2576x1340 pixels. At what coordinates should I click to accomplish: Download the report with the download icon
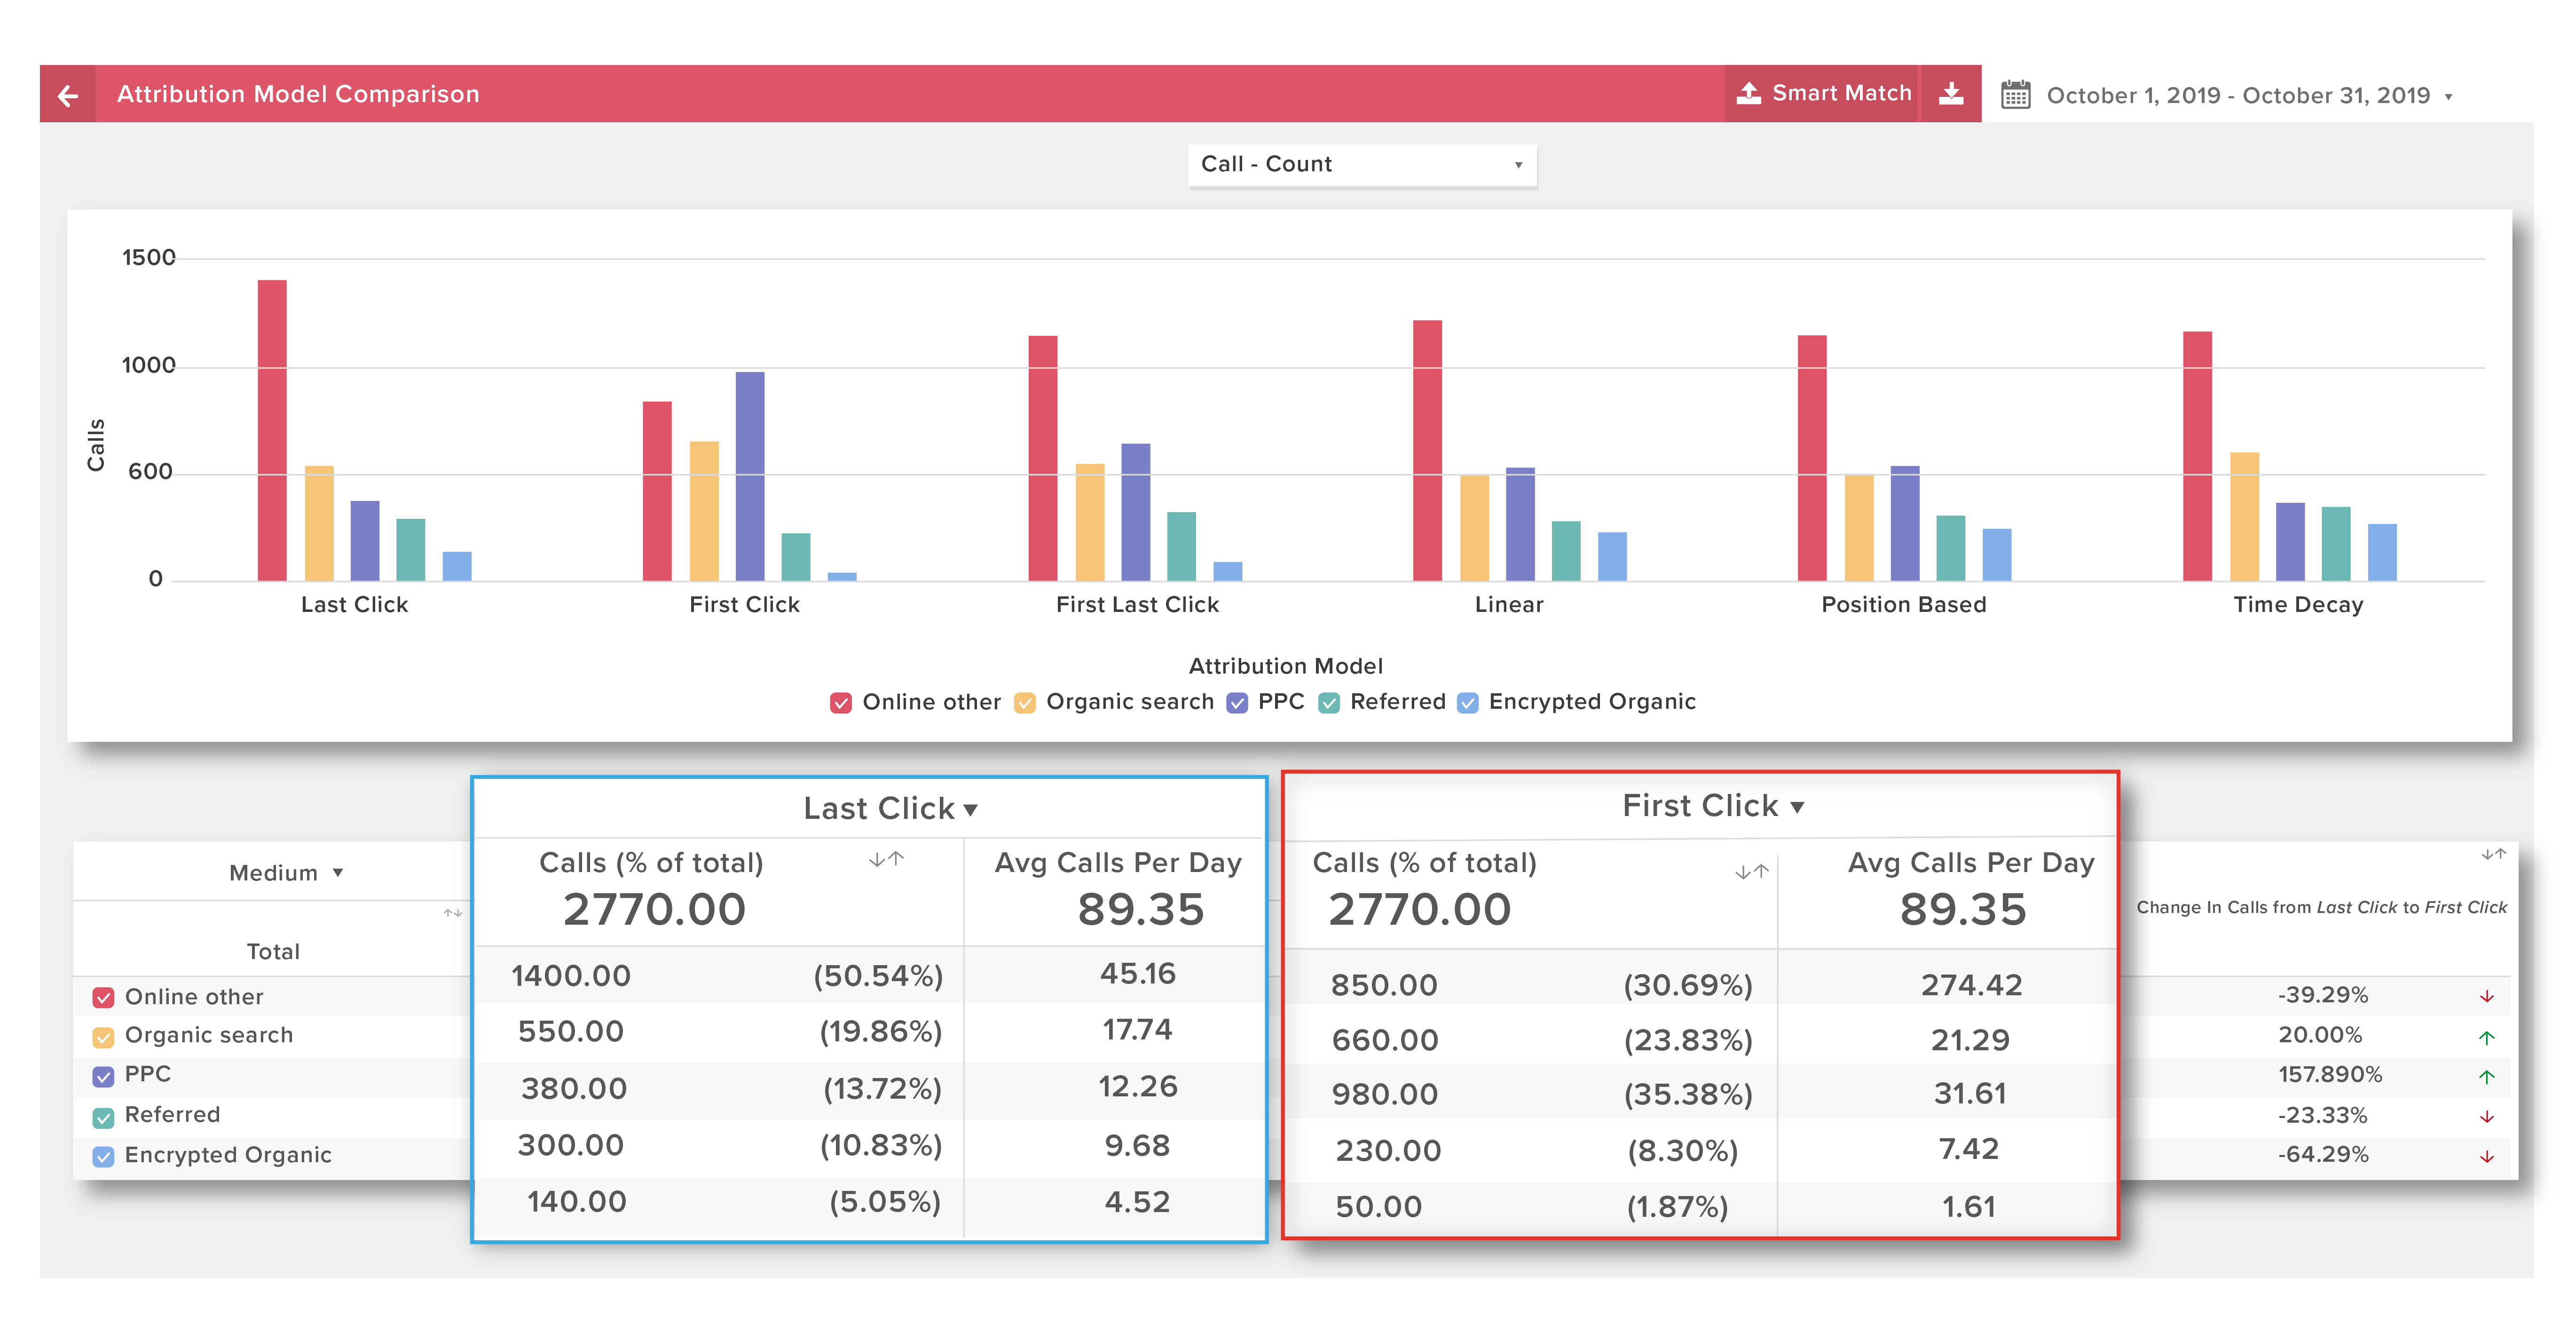(x=1951, y=94)
